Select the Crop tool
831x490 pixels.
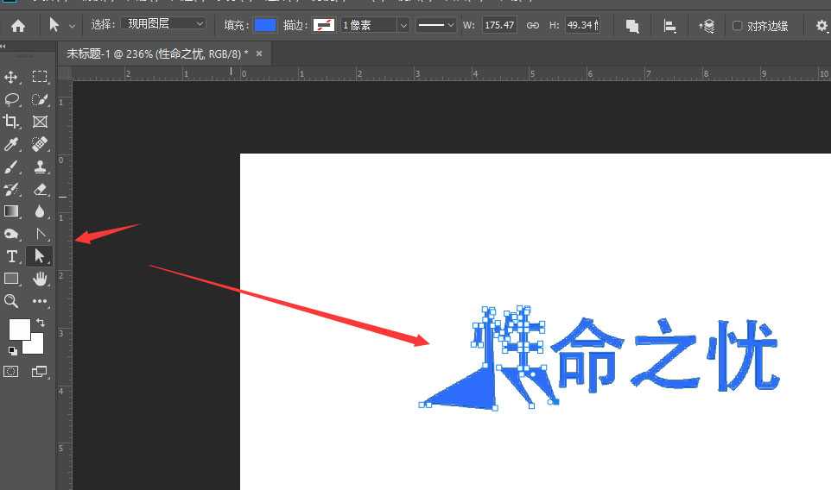[12, 122]
